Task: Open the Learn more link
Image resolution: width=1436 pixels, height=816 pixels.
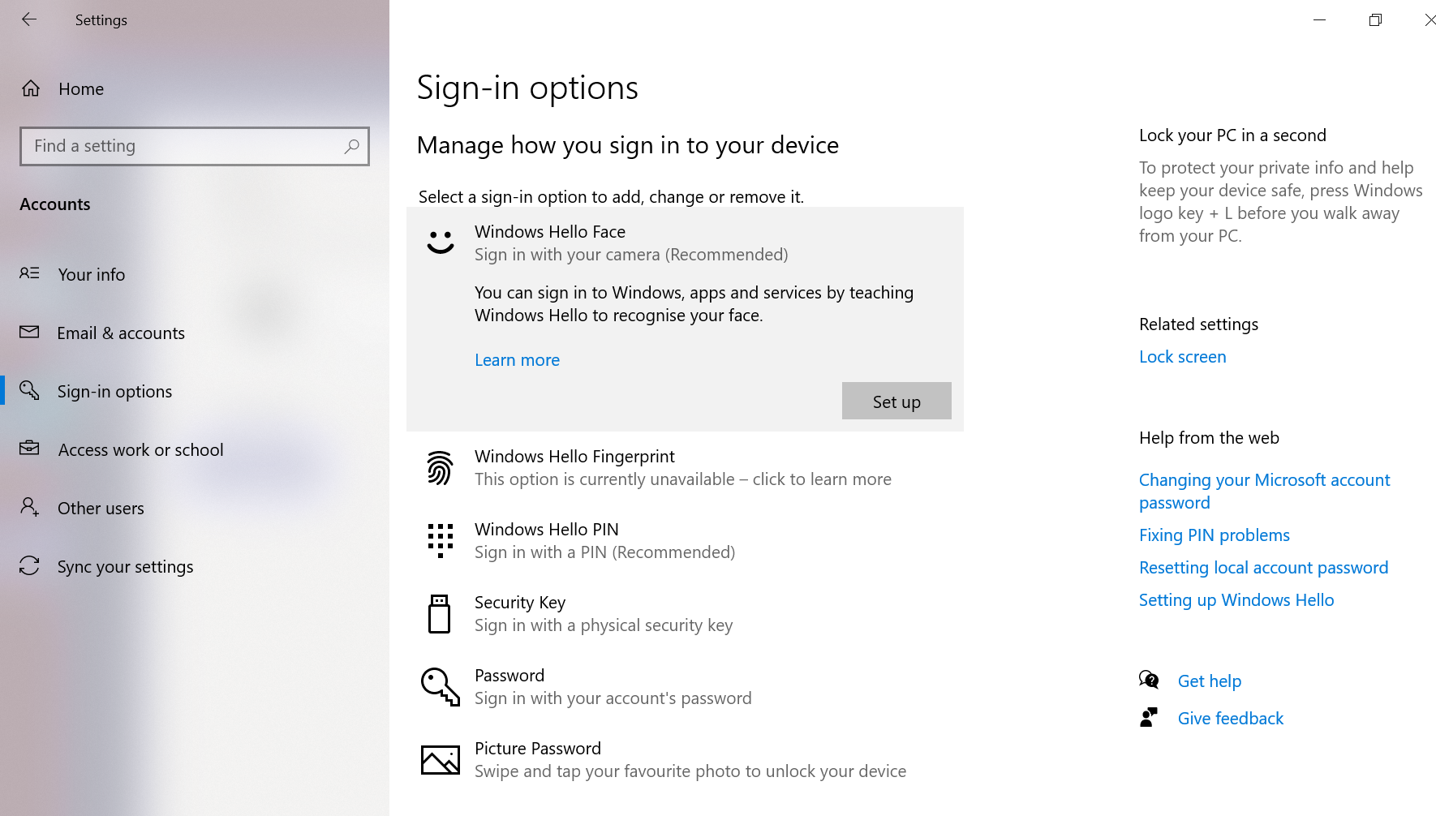Action: 517,360
